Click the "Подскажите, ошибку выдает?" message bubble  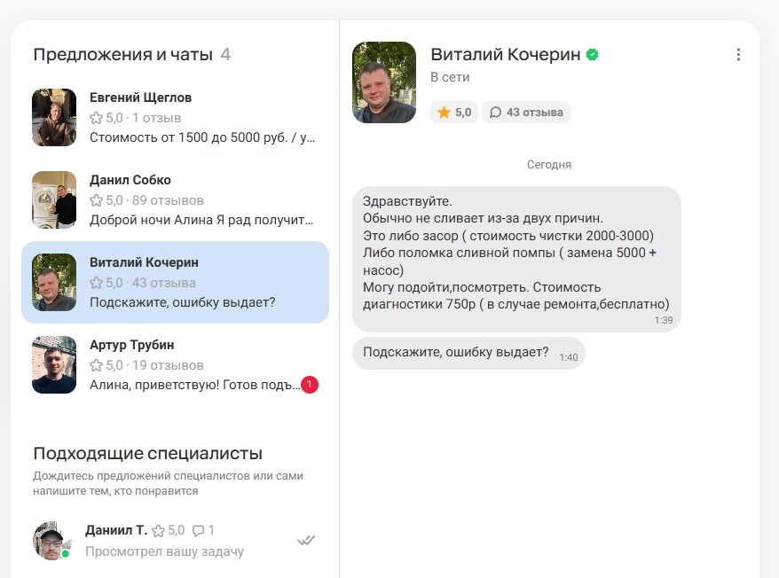tap(456, 352)
